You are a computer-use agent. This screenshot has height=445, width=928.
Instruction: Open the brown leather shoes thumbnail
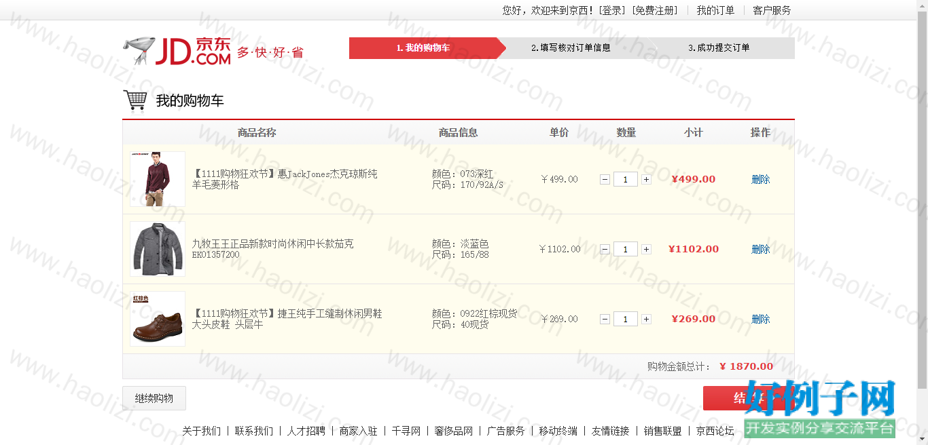(158, 319)
